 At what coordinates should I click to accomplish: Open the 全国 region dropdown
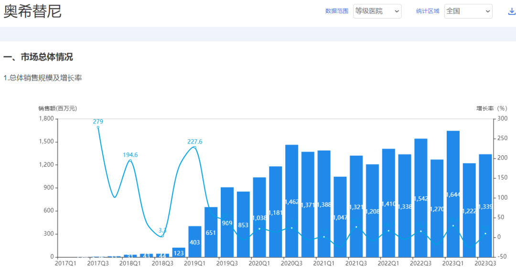468,11
